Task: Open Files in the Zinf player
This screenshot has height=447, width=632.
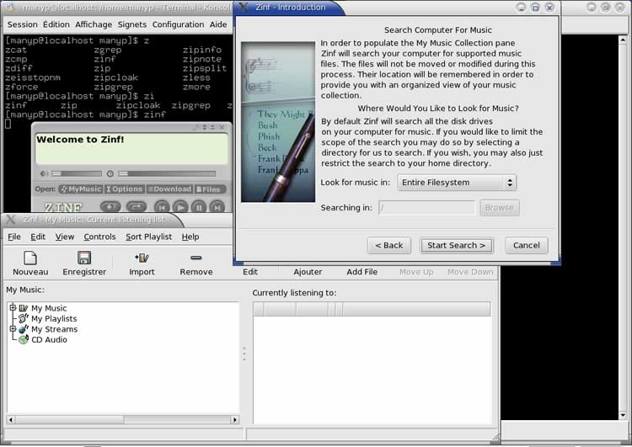Action: point(210,189)
